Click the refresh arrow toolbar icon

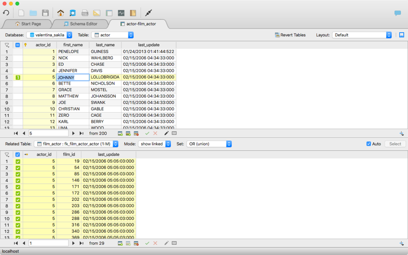click(x=6, y=13)
